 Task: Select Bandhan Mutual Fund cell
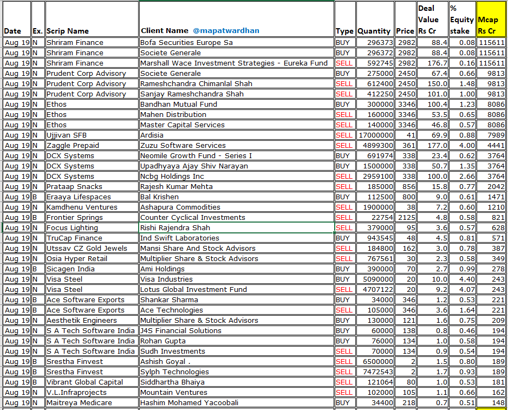click(x=237, y=105)
